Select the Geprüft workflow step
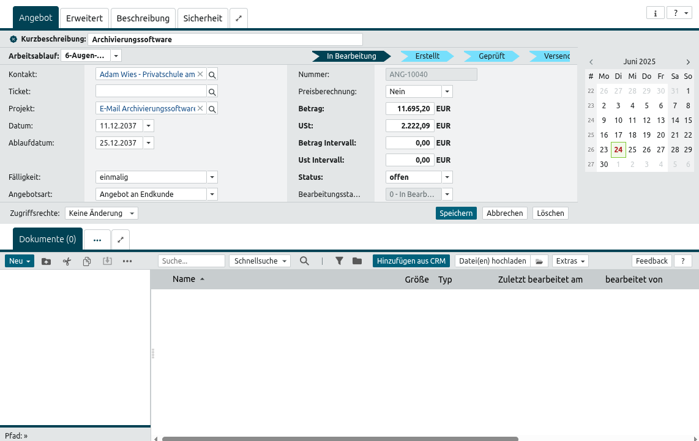Image resolution: width=699 pixels, height=441 pixels. pyautogui.click(x=492, y=56)
